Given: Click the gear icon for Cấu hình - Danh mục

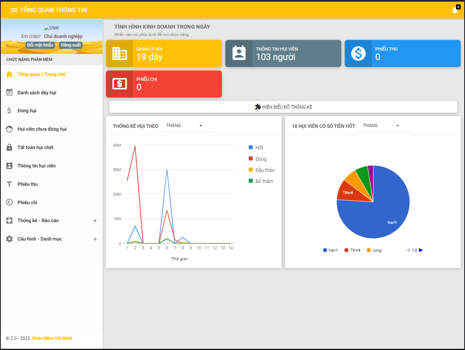Looking at the screenshot, I should 9,239.
